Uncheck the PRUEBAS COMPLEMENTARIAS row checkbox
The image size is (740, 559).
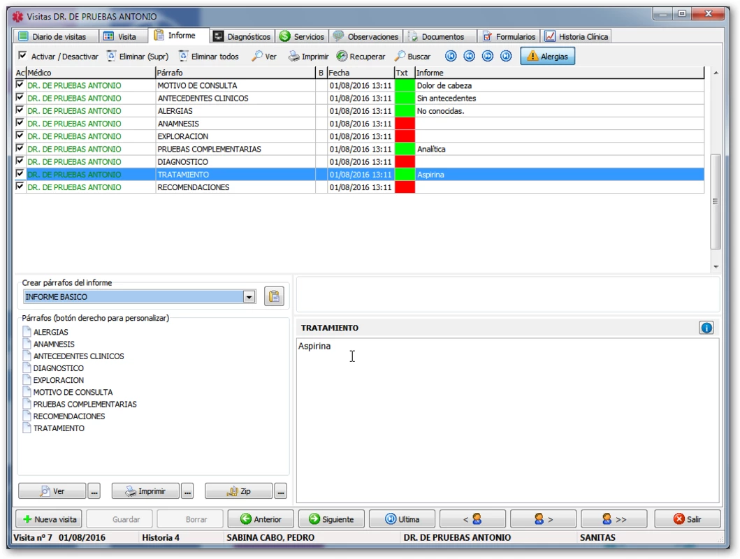(x=20, y=148)
